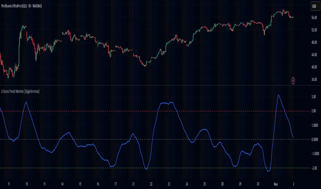Click the ProShares UltraPro QQQ symbol title
321x189 pixels.
(x=21, y=6)
